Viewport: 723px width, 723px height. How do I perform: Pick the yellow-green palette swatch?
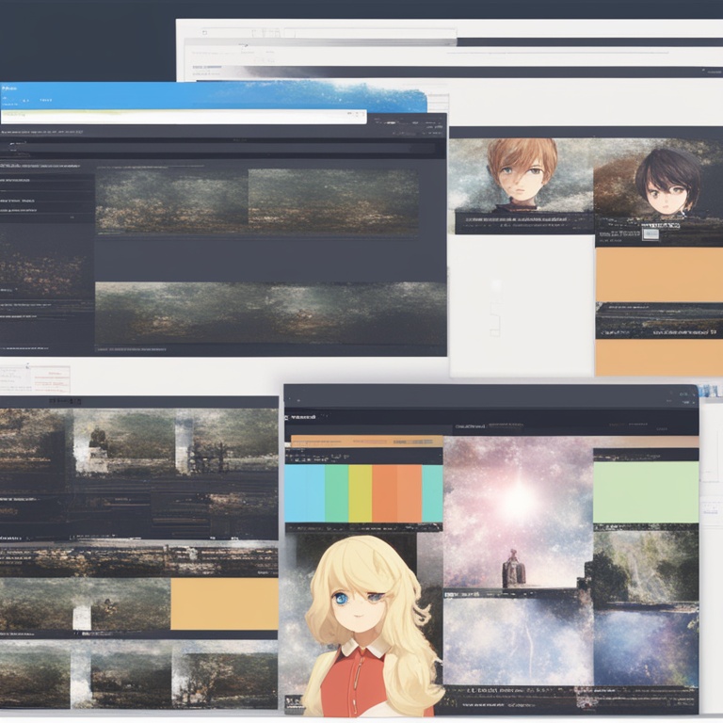361,493
